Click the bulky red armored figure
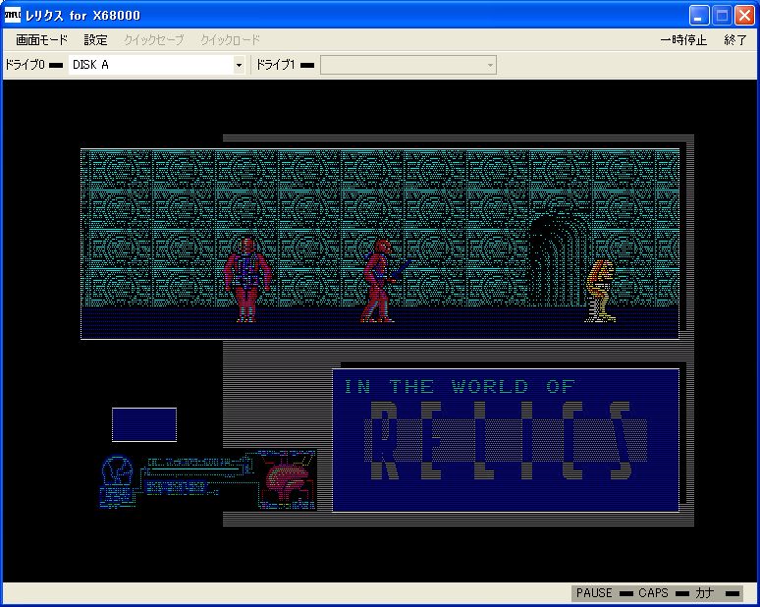The width and height of the screenshot is (760, 607). 246,279
